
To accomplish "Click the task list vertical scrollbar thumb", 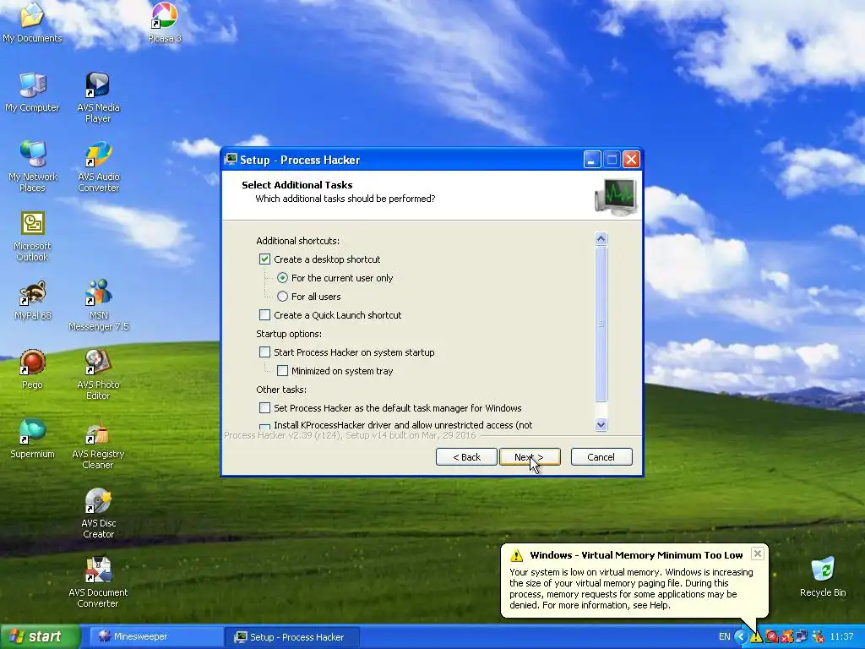I will [601, 324].
